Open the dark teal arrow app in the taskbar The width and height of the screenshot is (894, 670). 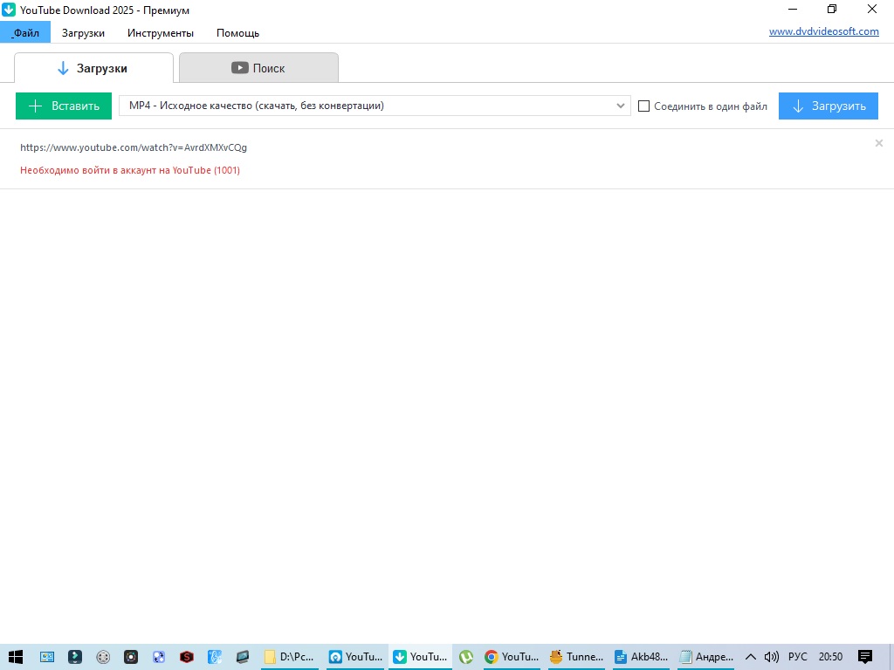point(75,657)
